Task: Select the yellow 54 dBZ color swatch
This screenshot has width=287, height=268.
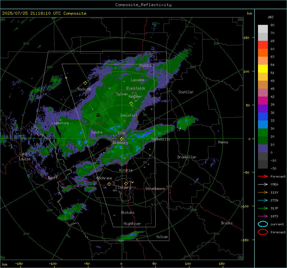Action: (x=263, y=69)
